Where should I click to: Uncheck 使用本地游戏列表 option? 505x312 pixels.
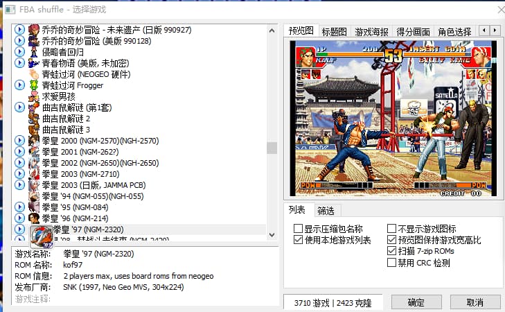click(298, 241)
